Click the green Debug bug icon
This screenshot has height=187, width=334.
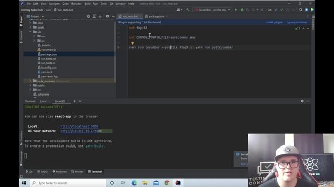point(242,10)
